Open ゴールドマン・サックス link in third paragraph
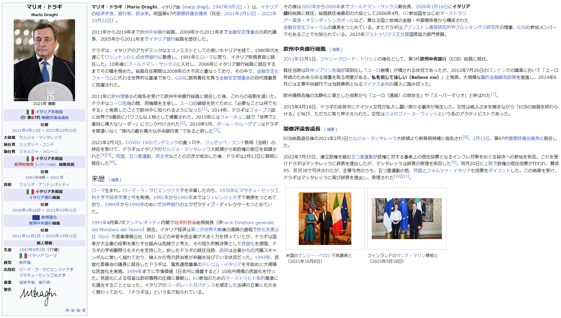The image size is (561, 318). (152, 64)
